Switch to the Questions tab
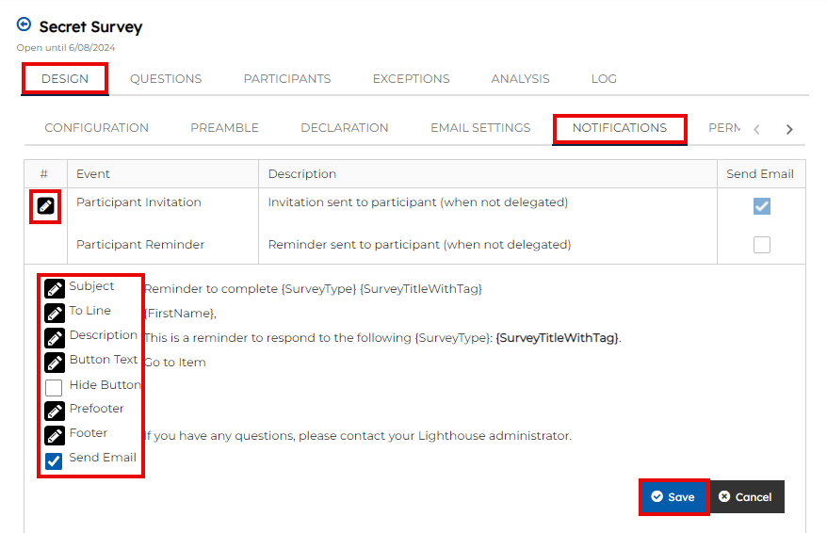This screenshot has height=533, width=827. pos(166,79)
